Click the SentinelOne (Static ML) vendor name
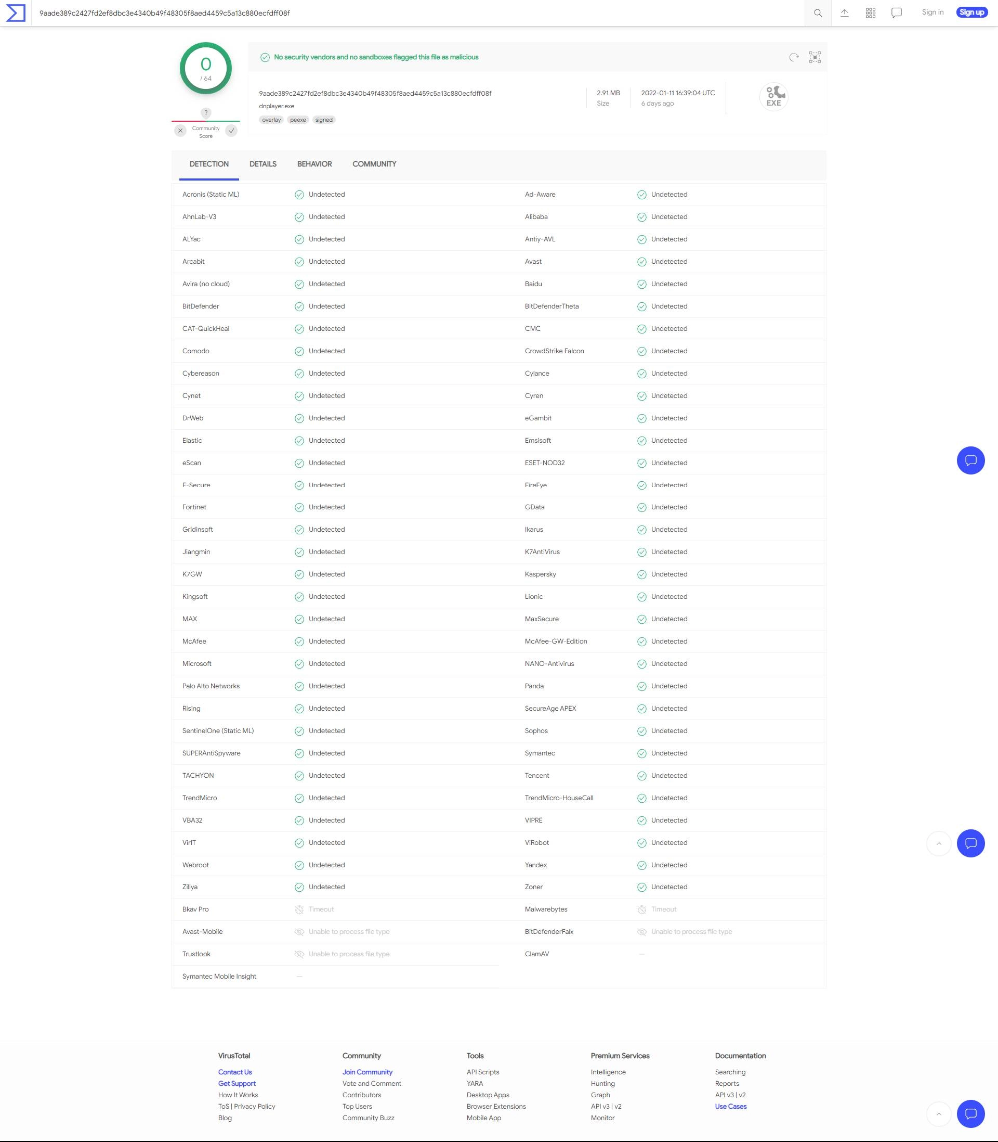The image size is (998, 1142). 218,730
